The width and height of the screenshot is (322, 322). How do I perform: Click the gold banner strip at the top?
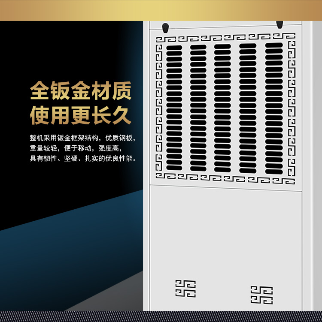(161, 10)
